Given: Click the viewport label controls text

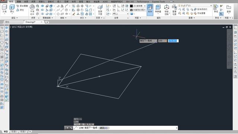Looking at the screenshot, I should point(21,27).
